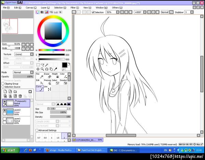Open the Selection menu
This screenshot has width=205, height=160.
click(x=60, y=8)
